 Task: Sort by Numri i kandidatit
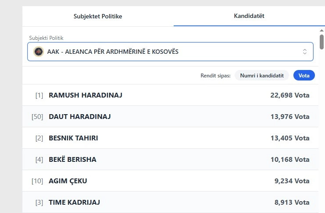(x=262, y=75)
